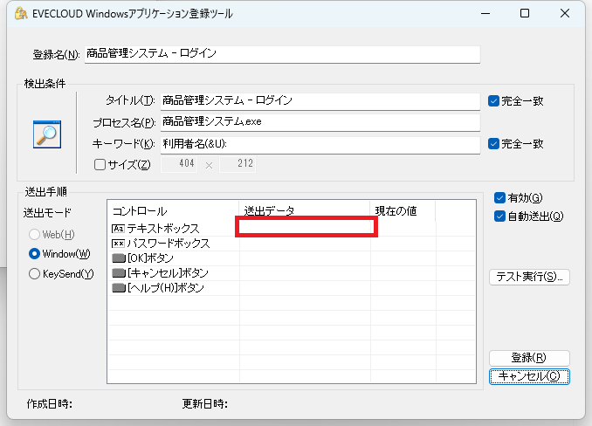Choose the KeySend(Y) send mode
Image resolution: width=592 pixels, height=426 pixels.
pos(35,274)
